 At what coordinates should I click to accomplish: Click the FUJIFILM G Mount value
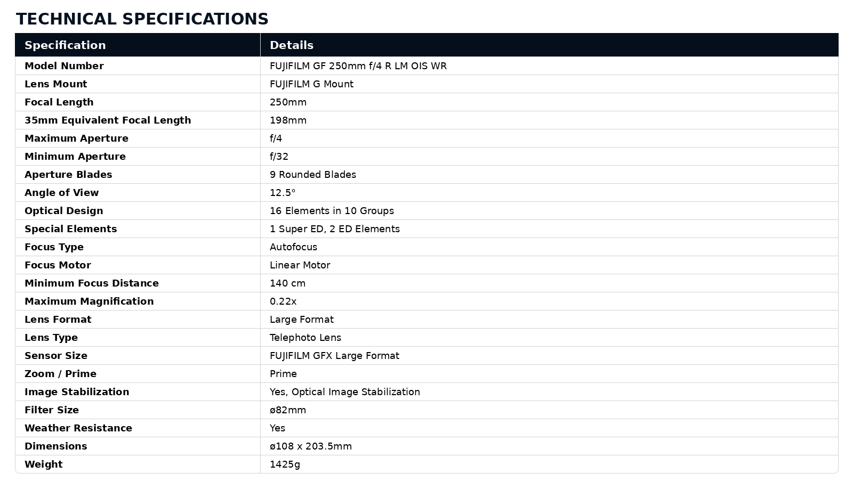click(311, 84)
